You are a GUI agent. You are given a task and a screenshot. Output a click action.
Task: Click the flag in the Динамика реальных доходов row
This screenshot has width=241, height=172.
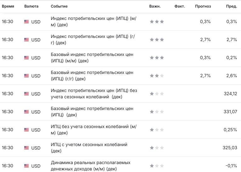26,166
